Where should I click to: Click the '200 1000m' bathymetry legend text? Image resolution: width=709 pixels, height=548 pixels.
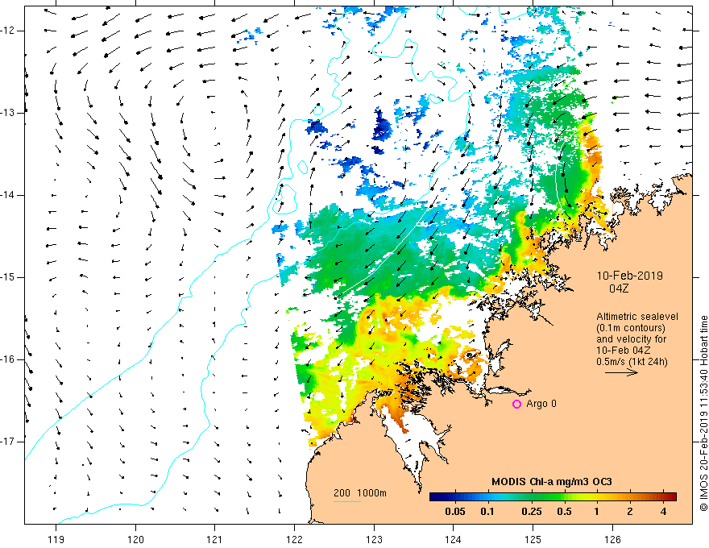[360, 493]
